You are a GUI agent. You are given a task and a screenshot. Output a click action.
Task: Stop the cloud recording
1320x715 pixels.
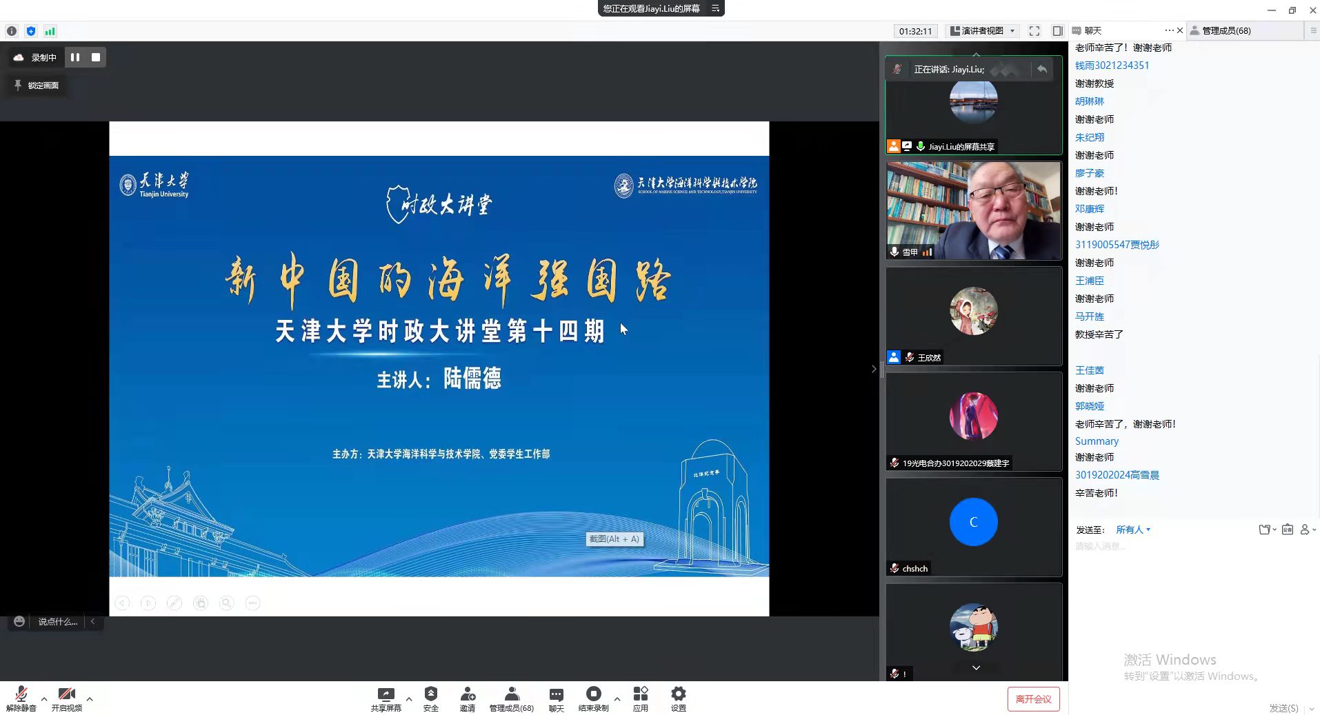pos(96,57)
